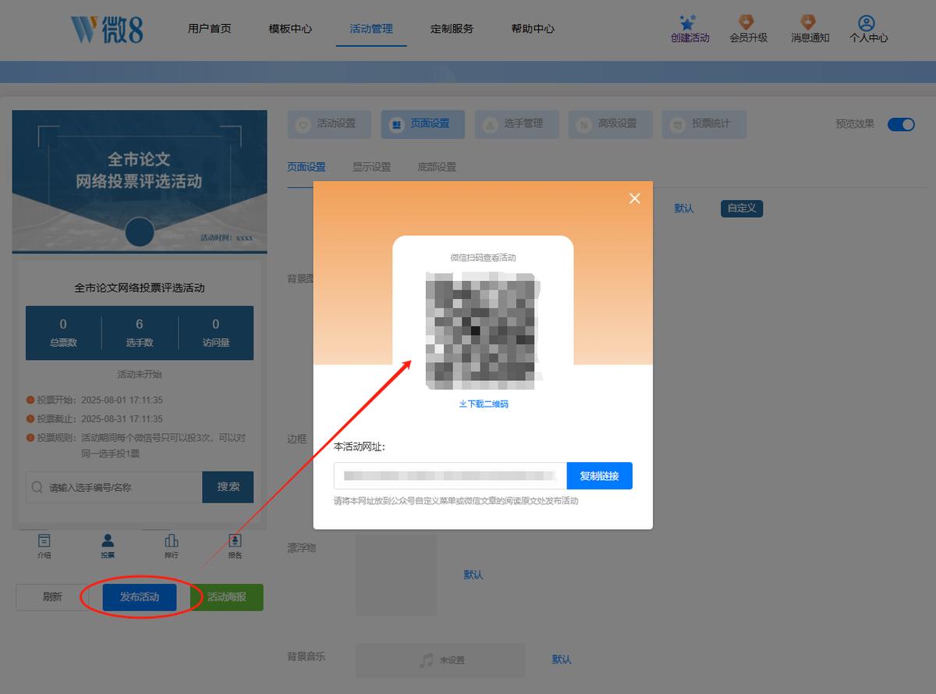Select the 介绍 icon in phone preview
Screen dimensions: 936x694
44,540
